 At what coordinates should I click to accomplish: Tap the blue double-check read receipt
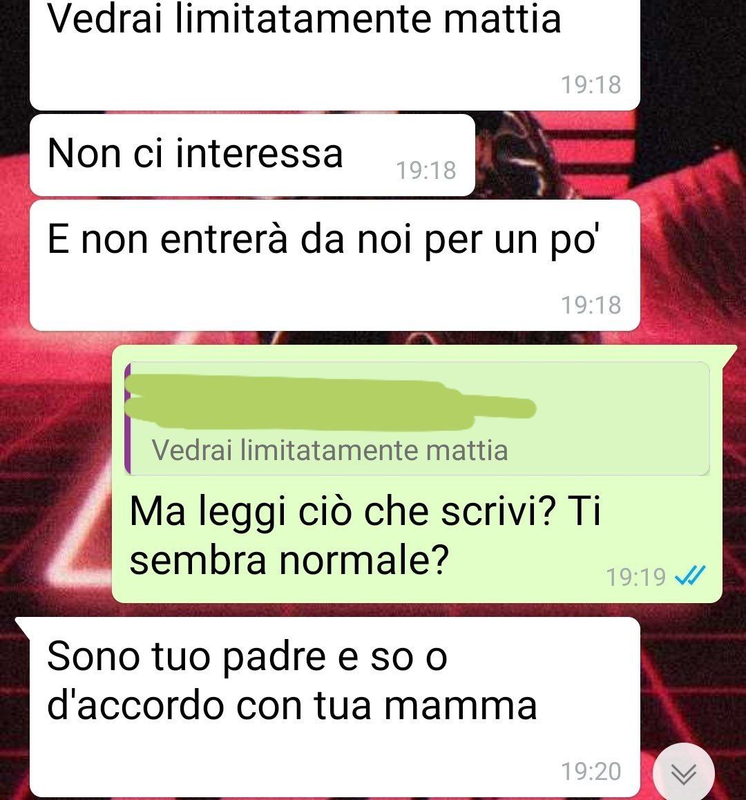[689, 576]
